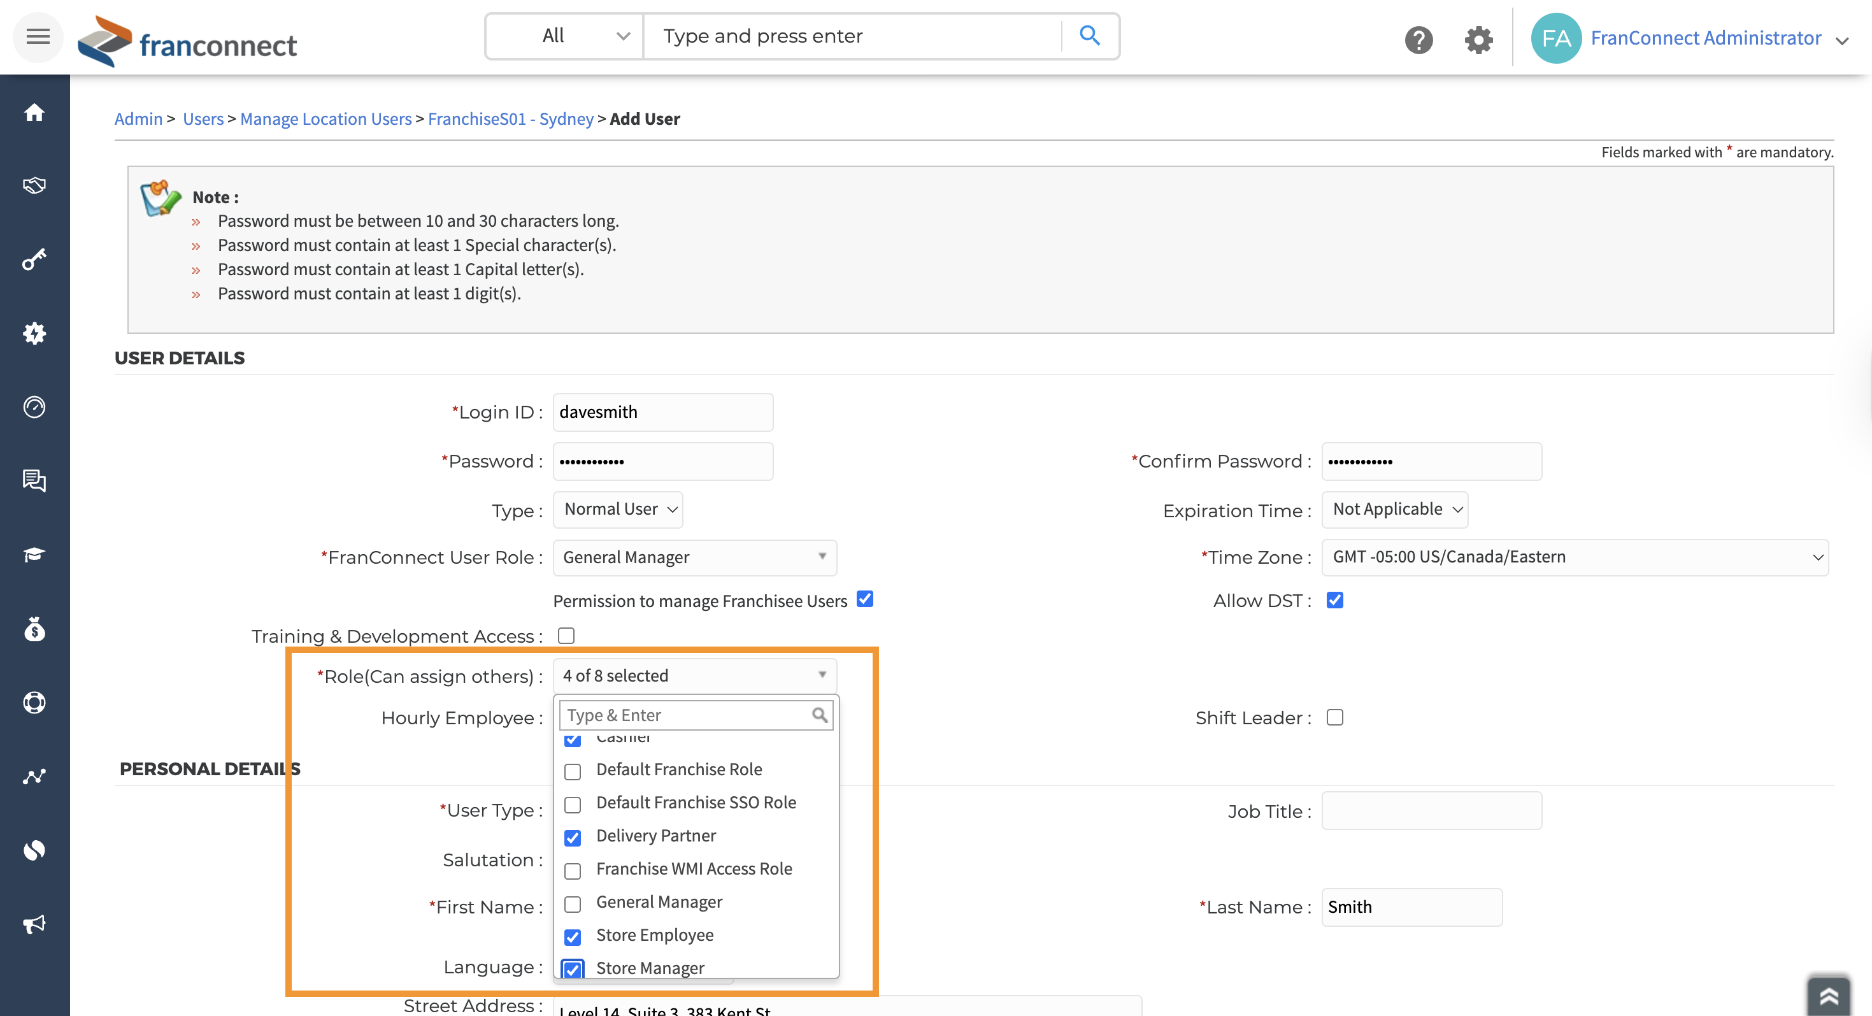This screenshot has height=1016, width=1872.
Task: Click the Job Title input field
Action: [1431, 810]
